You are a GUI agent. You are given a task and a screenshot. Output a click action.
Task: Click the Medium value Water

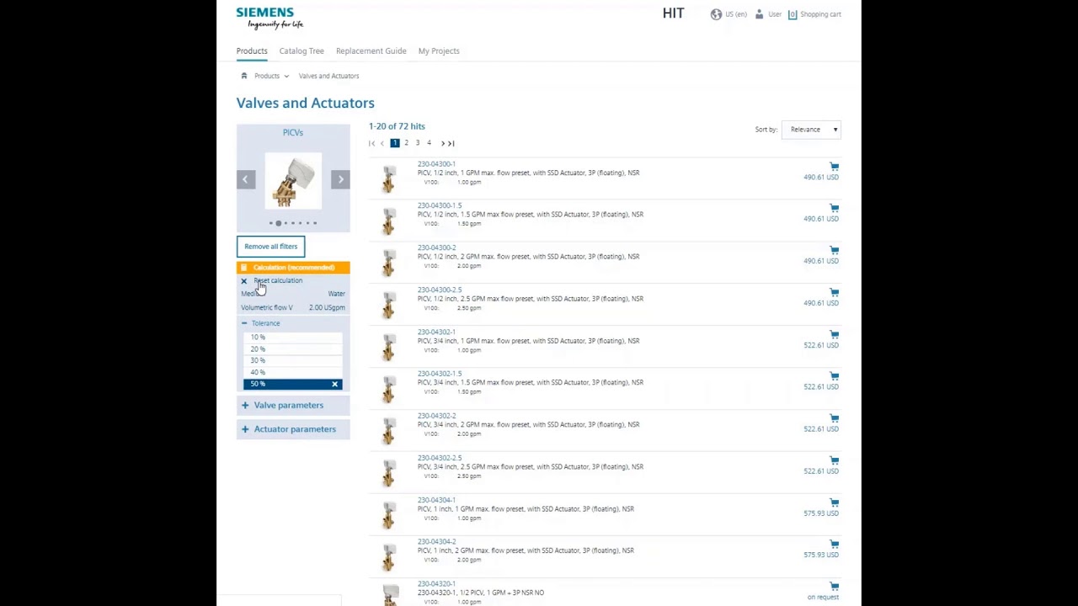pyautogui.click(x=336, y=294)
